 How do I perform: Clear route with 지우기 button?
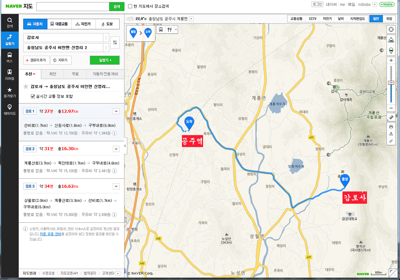(61, 60)
